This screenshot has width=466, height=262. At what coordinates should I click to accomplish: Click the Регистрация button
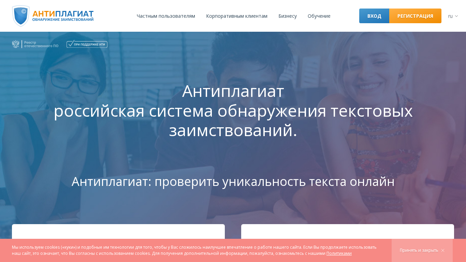click(x=415, y=16)
